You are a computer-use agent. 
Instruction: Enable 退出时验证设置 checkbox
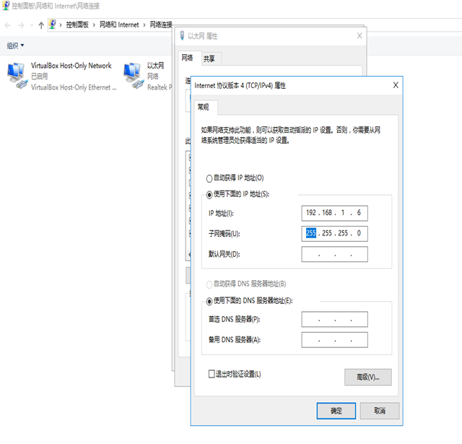point(212,374)
